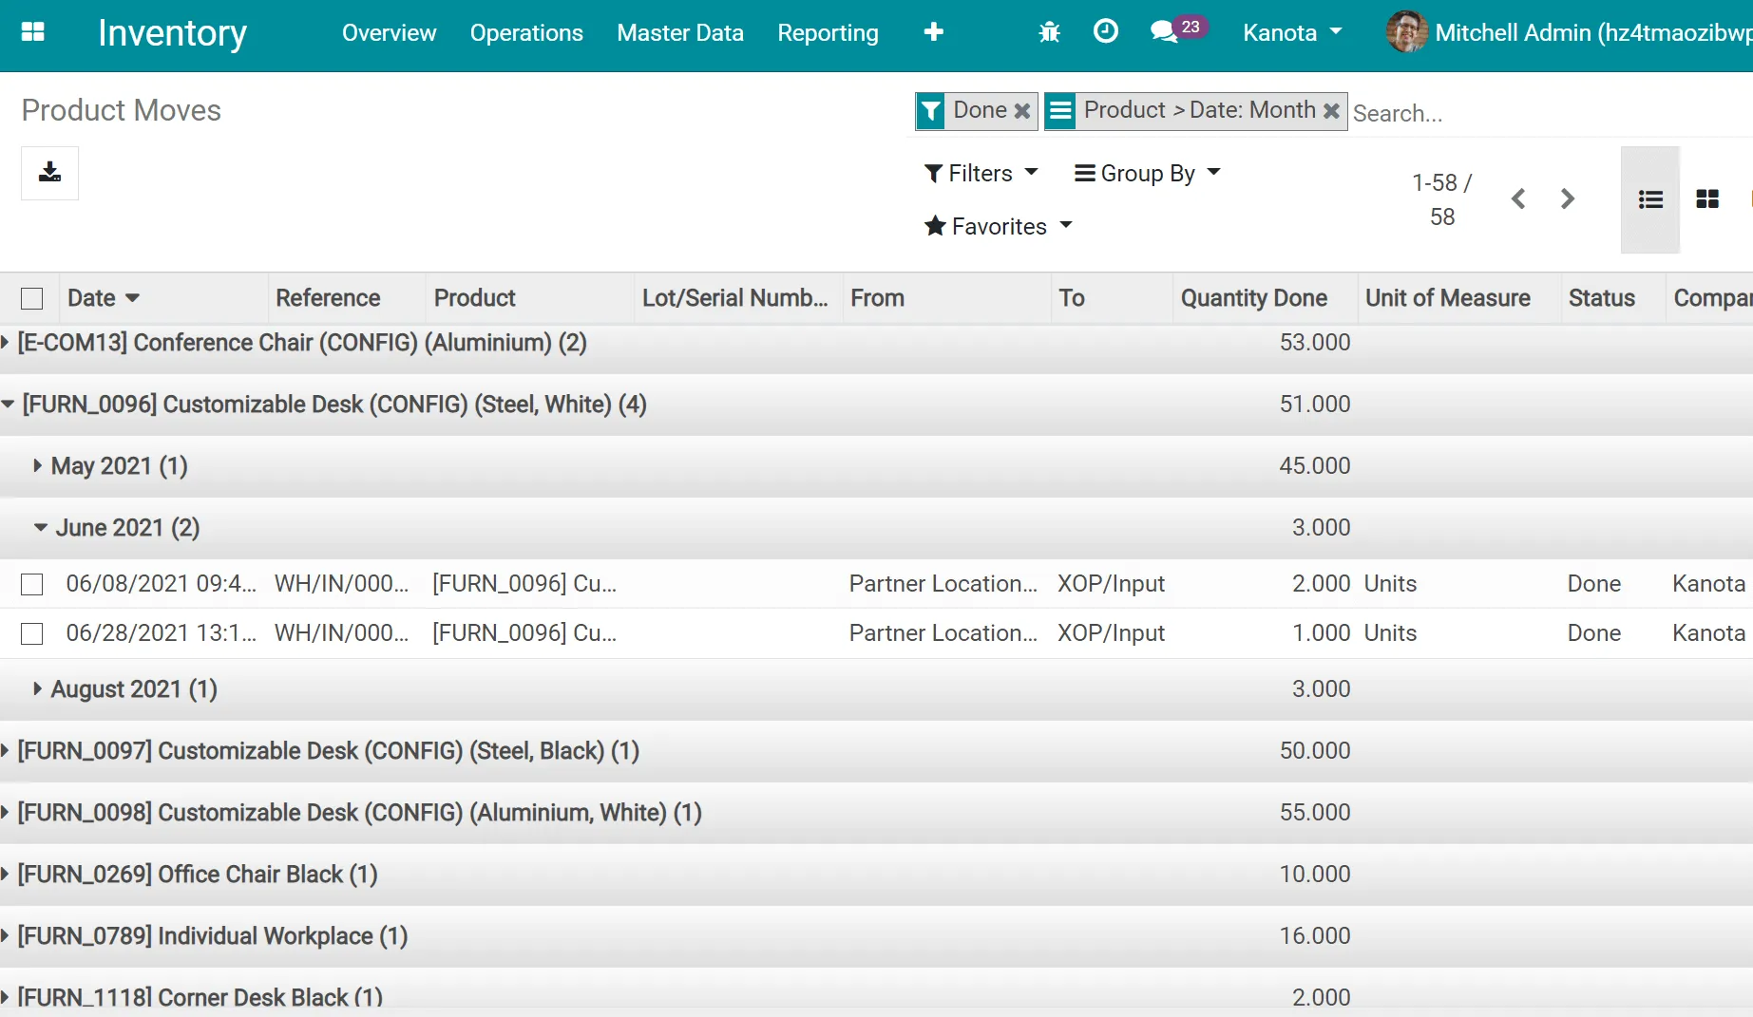Open the Favorites dropdown
The width and height of the screenshot is (1753, 1017).
(x=997, y=226)
